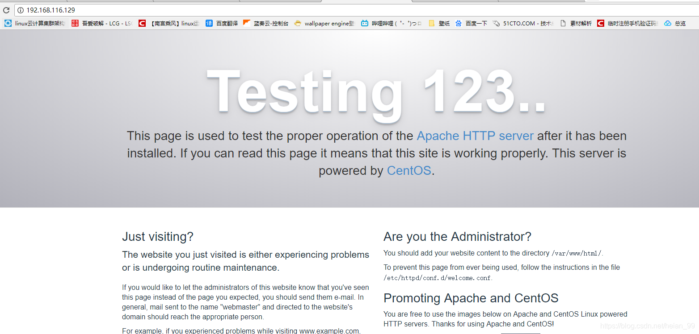Open the wallpaper engine bookmark
The width and height of the screenshot is (699, 334).
[x=324, y=23]
